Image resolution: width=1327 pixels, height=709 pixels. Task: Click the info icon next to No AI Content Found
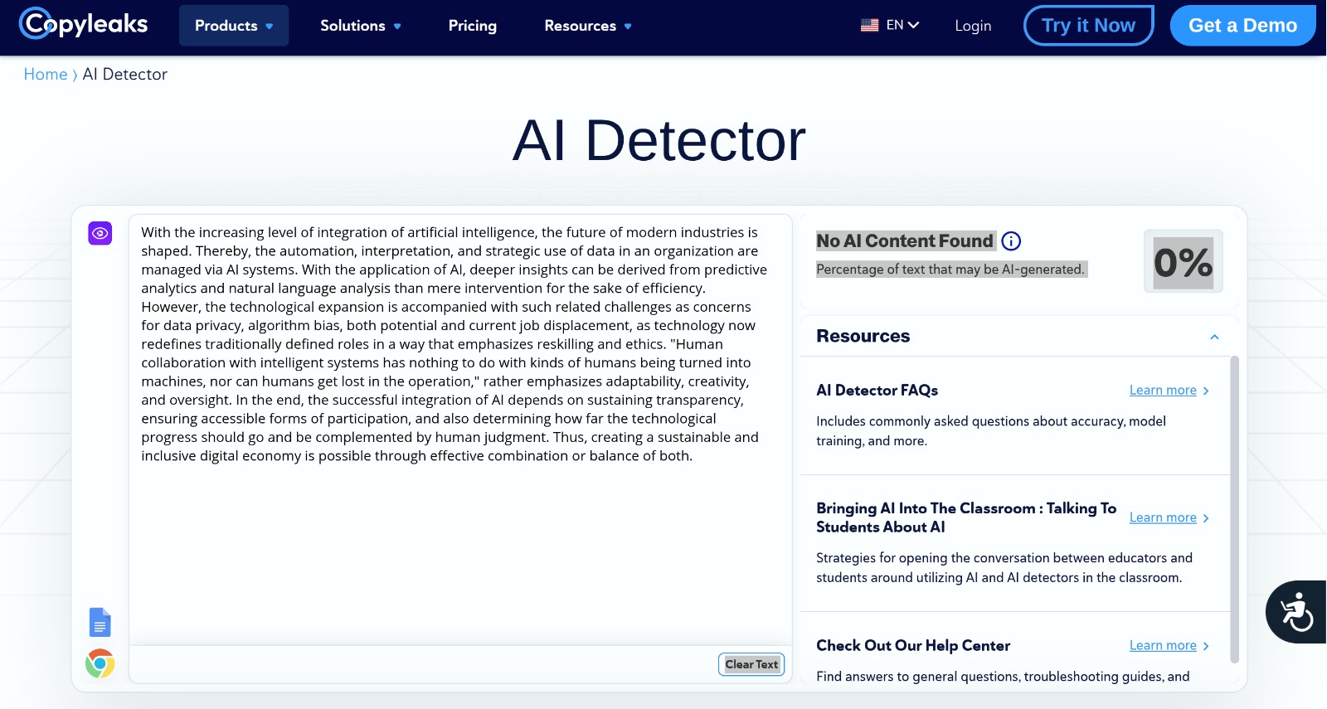1011,241
